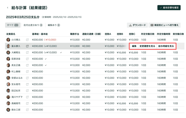
Task: Click the employee name 村上春樹
Action: pyautogui.click(x=16, y=72)
